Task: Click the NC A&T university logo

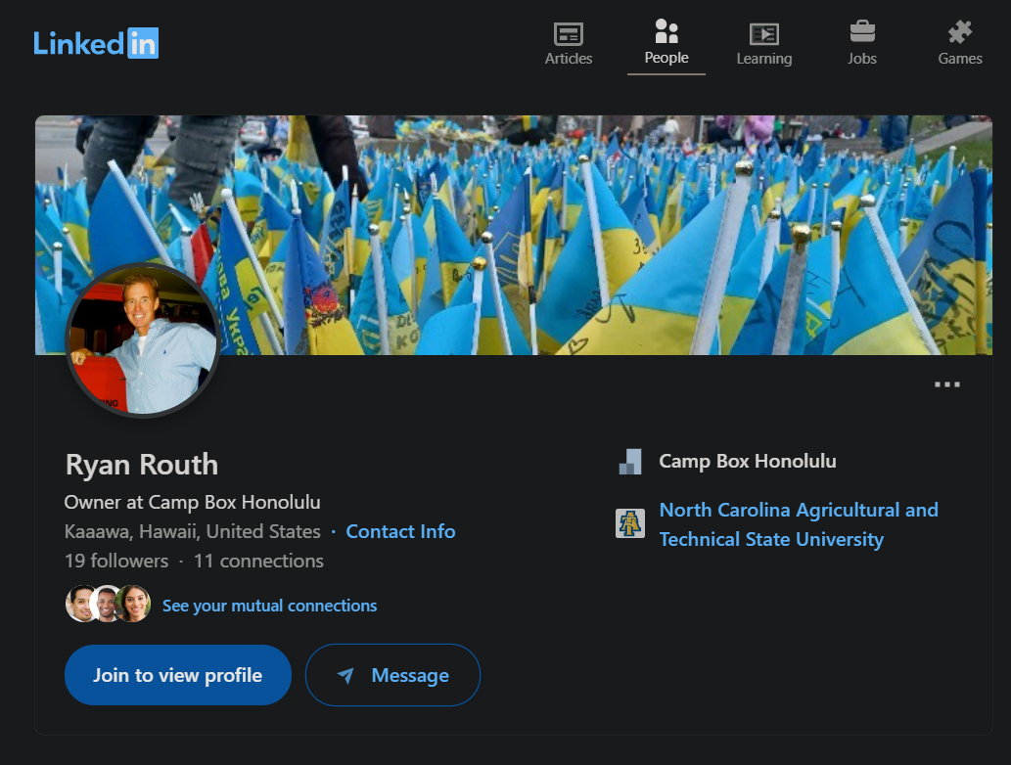Action: (630, 523)
